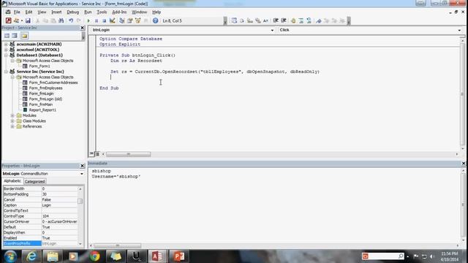The height and width of the screenshot is (263, 468).
Task: Open the Project Explorer icon
Action: pos(122,20)
